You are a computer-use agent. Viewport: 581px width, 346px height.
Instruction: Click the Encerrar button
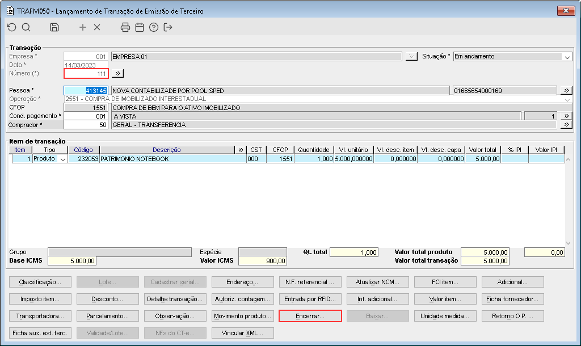(310, 316)
